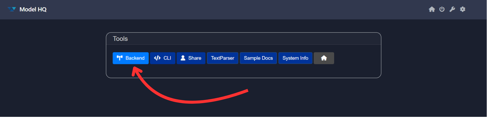
Task: Click the antenna icon on Backend
Action: pyautogui.click(x=120, y=58)
